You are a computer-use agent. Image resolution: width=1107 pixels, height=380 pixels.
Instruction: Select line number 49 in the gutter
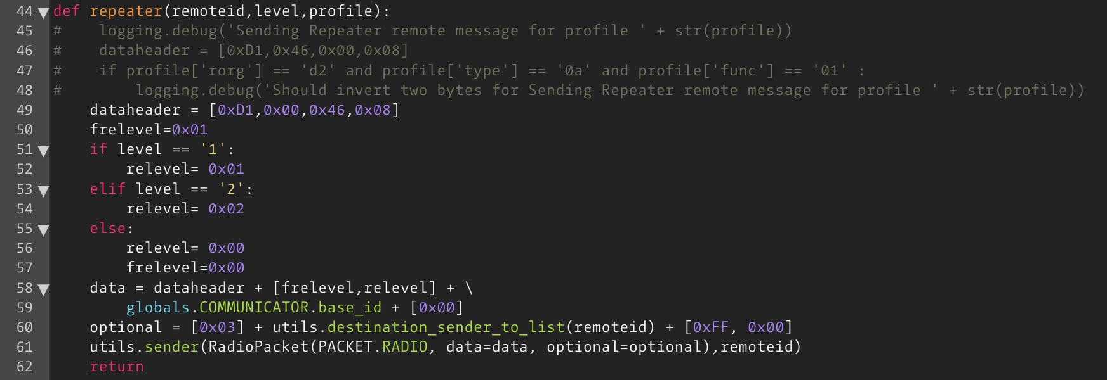pos(25,110)
